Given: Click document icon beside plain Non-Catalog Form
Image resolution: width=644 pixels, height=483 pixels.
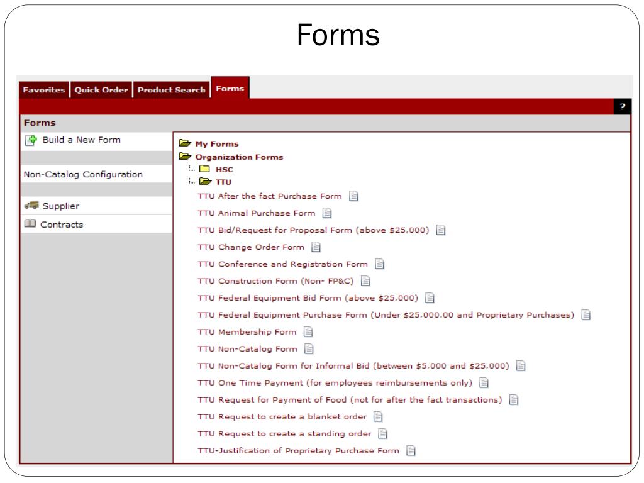Looking at the screenshot, I should tap(309, 348).
